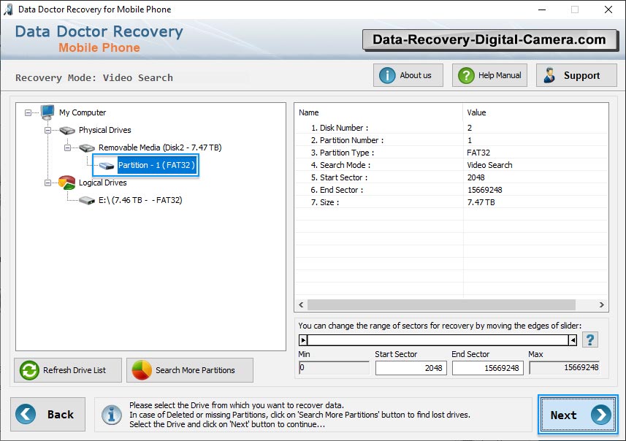Screen dimensions: 626x441
Task: Click the horizontal scrollbar thumb in details
Action: point(441,305)
